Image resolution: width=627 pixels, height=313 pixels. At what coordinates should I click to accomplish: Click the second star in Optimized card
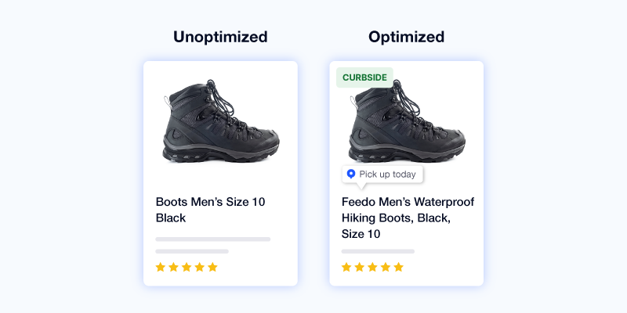click(x=360, y=267)
